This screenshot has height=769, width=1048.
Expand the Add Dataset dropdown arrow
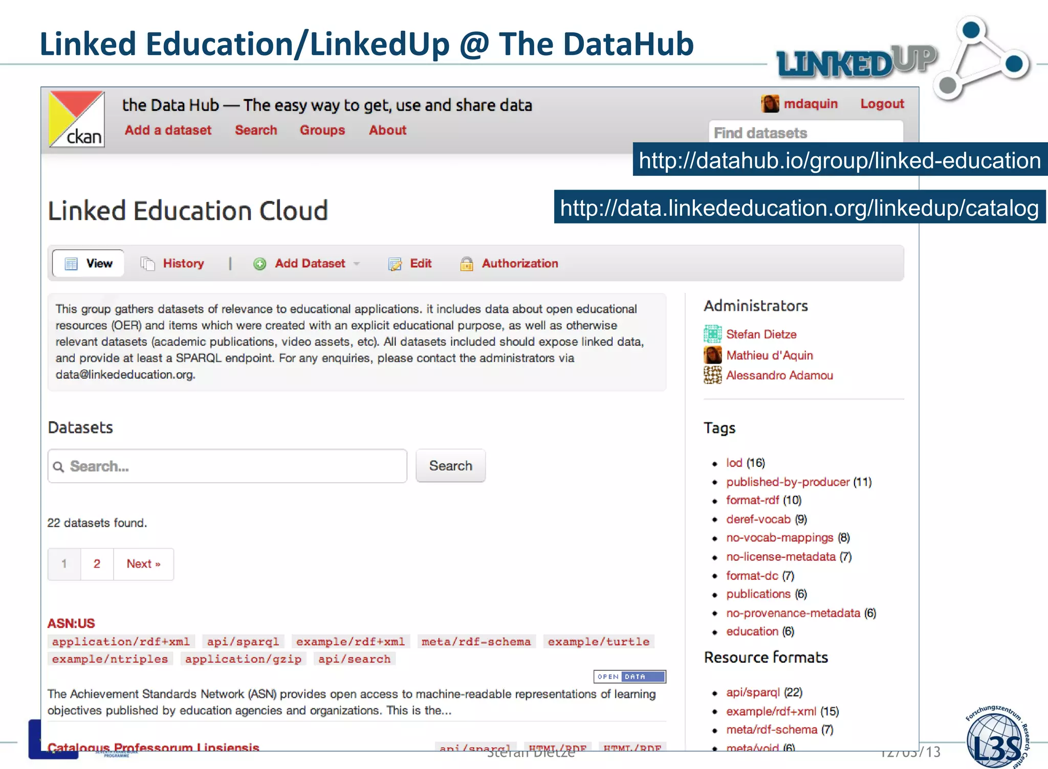point(357,264)
